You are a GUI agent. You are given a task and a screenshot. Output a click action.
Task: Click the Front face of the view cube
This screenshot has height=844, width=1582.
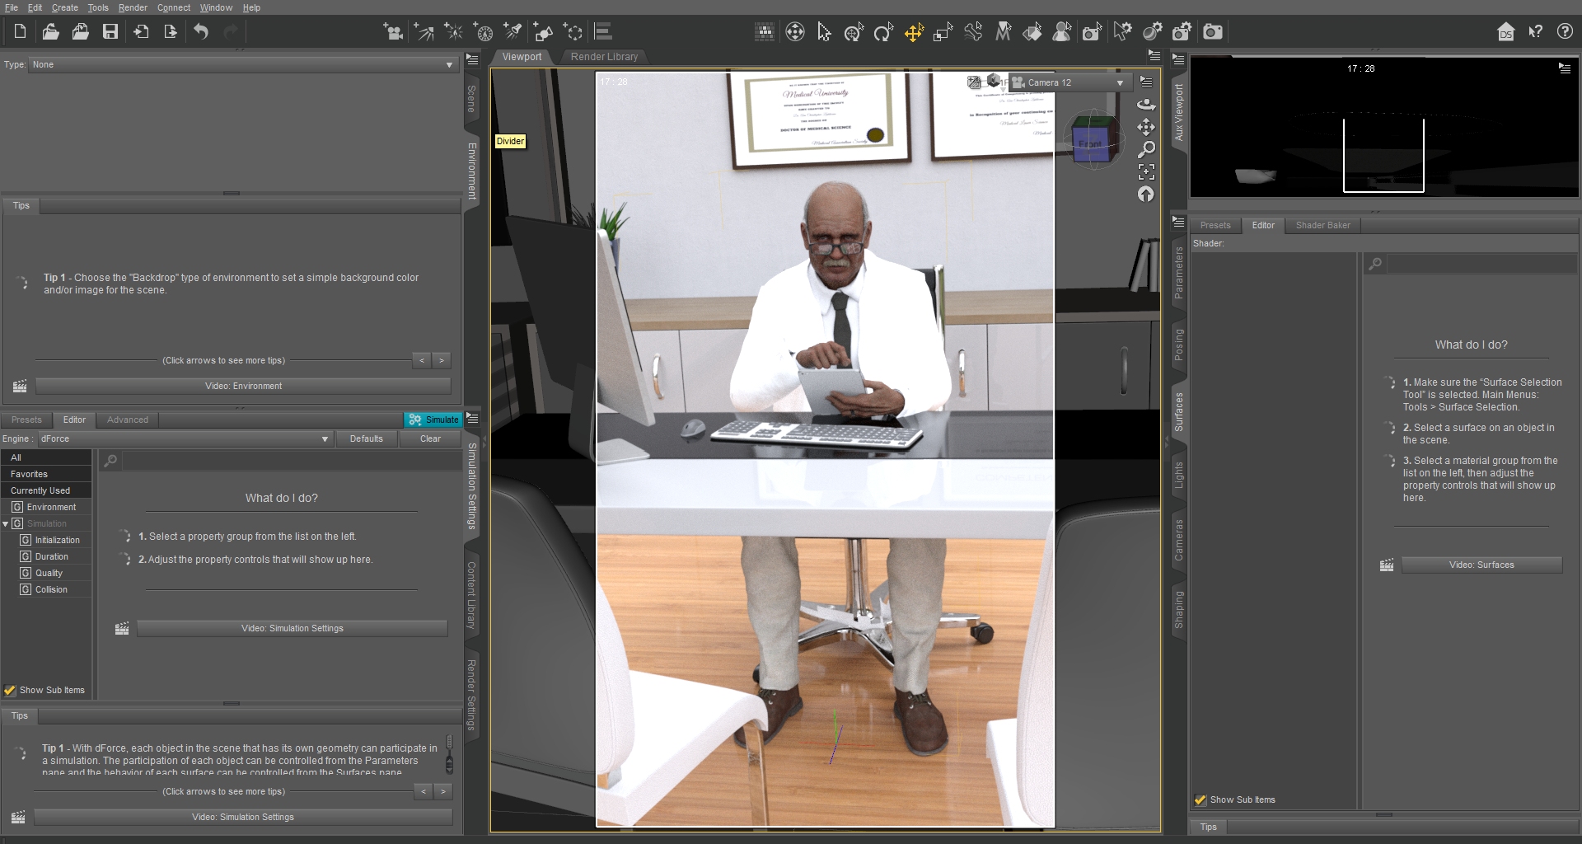coord(1089,144)
